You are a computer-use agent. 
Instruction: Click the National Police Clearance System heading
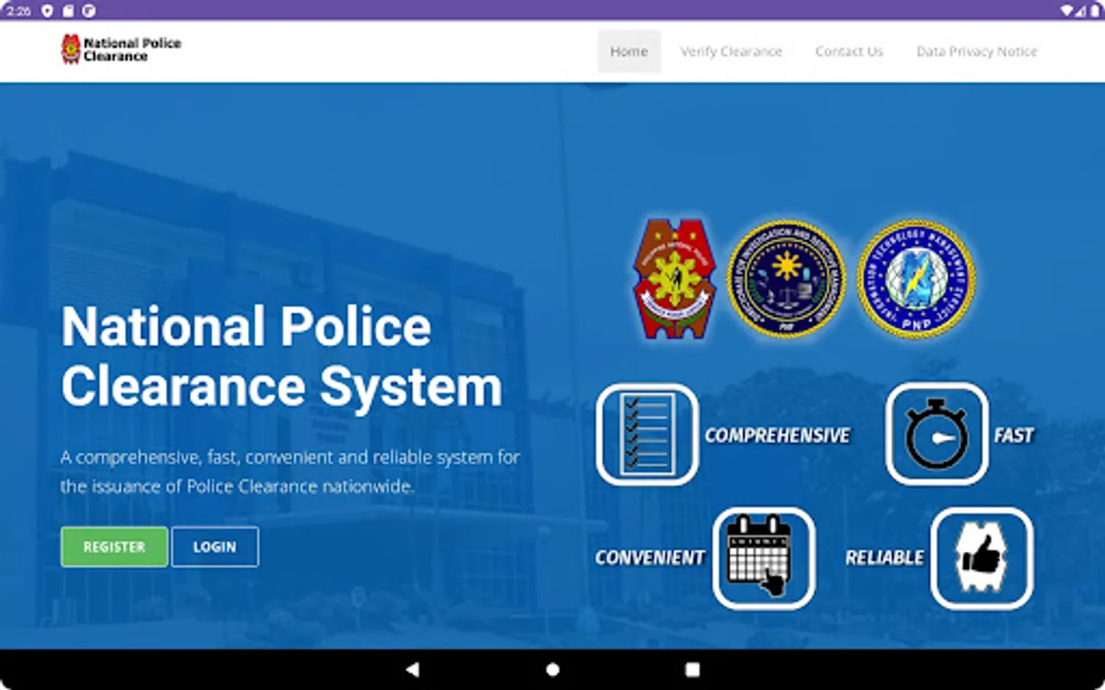point(282,356)
